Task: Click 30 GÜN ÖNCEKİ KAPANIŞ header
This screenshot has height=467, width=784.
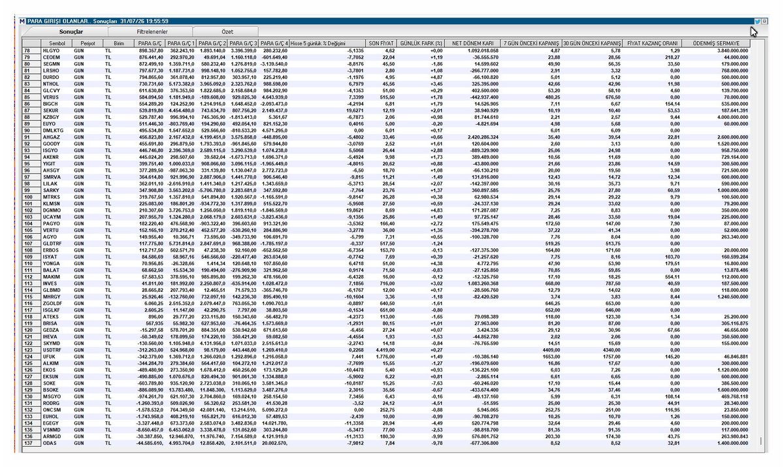Action: pos(592,43)
